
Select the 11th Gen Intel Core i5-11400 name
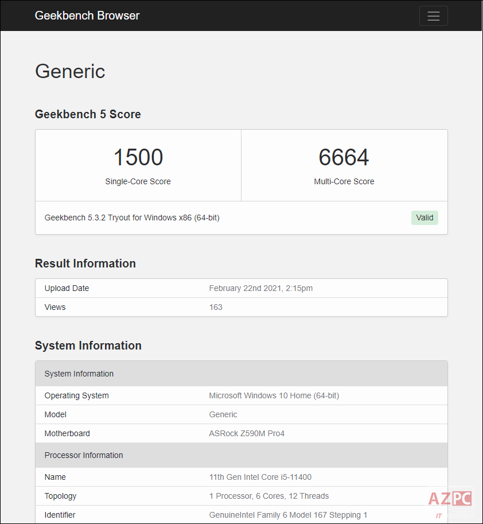pyautogui.click(x=260, y=477)
